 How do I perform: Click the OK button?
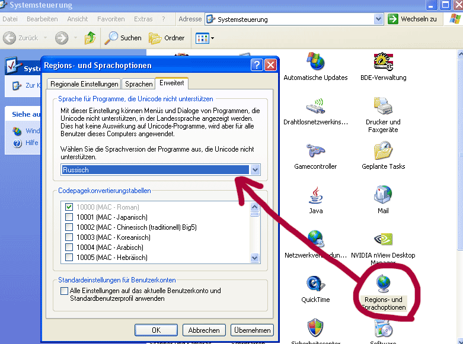(x=156, y=330)
